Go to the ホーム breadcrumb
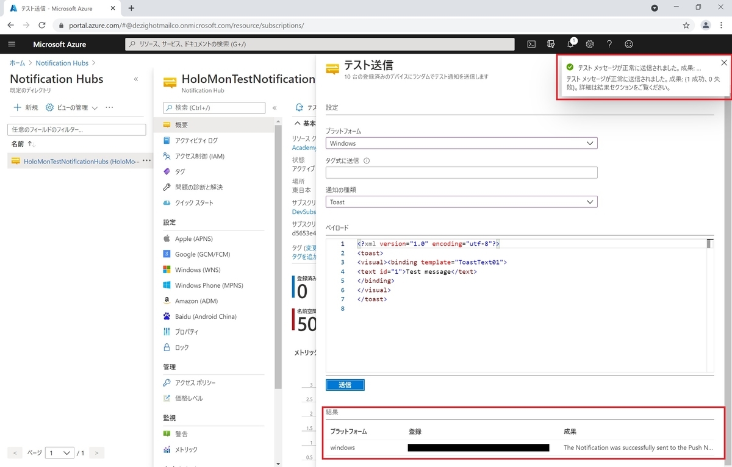The height and width of the screenshot is (467, 732). (x=17, y=63)
